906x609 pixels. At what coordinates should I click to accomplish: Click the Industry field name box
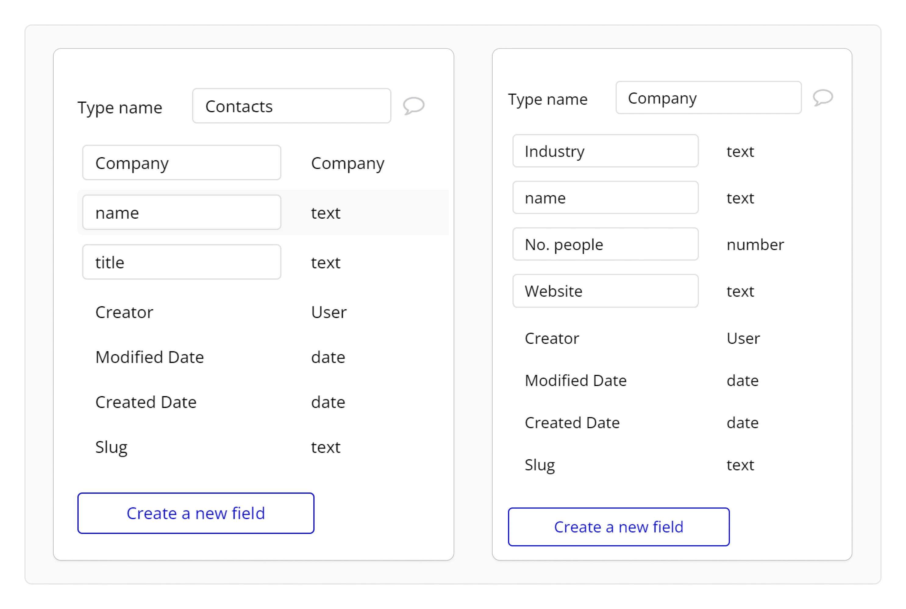point(605,151)
